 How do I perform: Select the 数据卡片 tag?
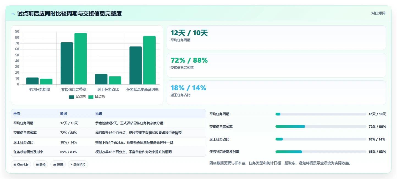(78, 164)
